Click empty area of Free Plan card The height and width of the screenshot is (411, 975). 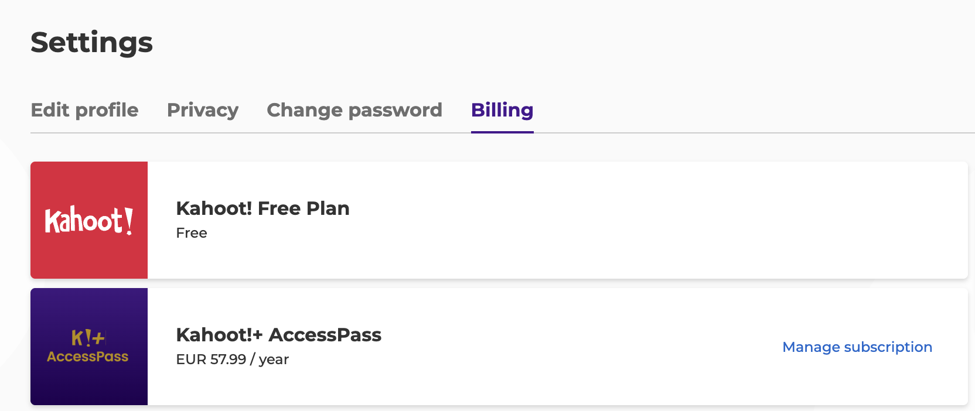click(645, 220)
